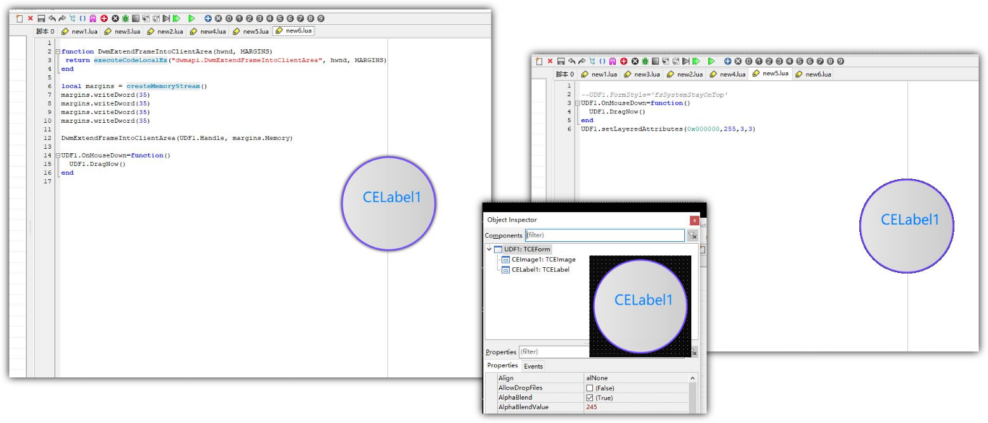This screenshot has width=988, height=423.
Task: Click the green Run triangle in right toolbar
Action: (712, 61)
